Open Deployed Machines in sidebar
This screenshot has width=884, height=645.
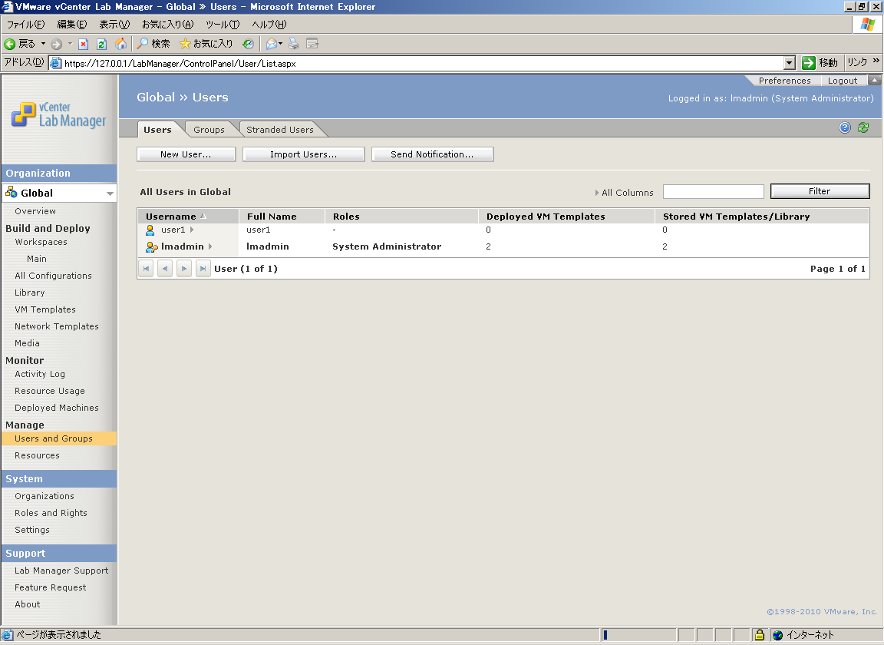[56, 408]
